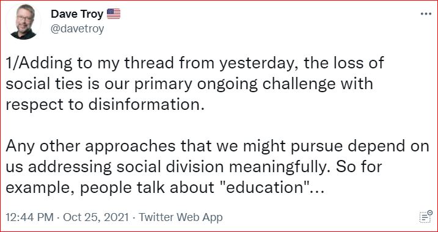The height and width of the screenshot is (232, 438).
Task: Click the tweet's first paragraph about social ties
Action: pos(195,84)
